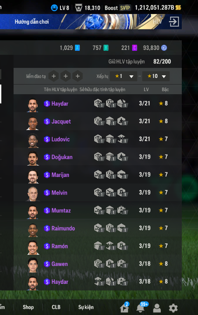Select Haydar's first training trait icon
This screenshot has height=315, width=198.
click(99, 103)
